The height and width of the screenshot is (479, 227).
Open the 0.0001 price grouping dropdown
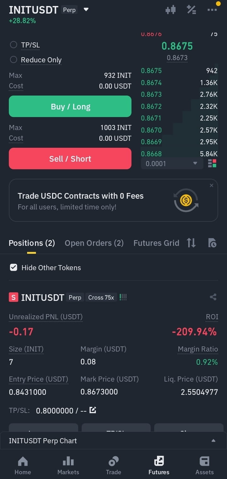[x=172, y=164]
